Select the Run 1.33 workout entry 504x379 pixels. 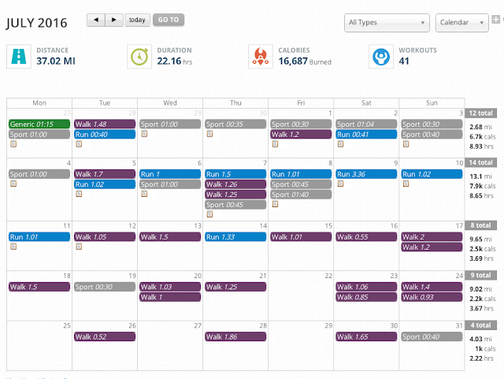point(234,236)
